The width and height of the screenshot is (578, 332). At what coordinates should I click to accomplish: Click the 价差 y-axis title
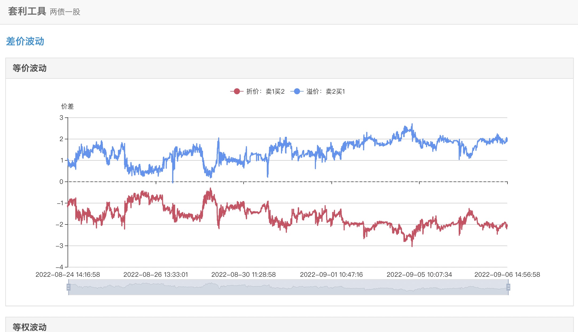67,106
